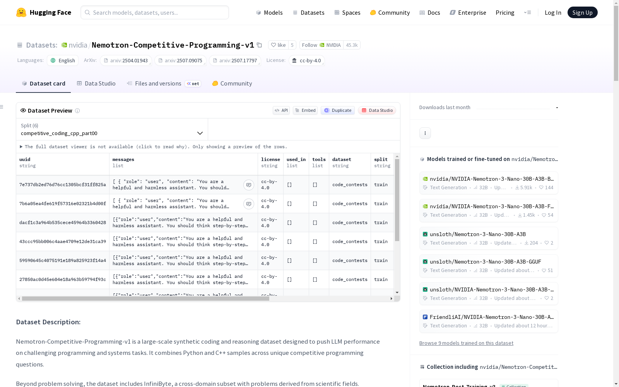Open the Split dropdown competitive_coding_cpp_part00
This screenshot has height=387, width=619.
[112, 129]
